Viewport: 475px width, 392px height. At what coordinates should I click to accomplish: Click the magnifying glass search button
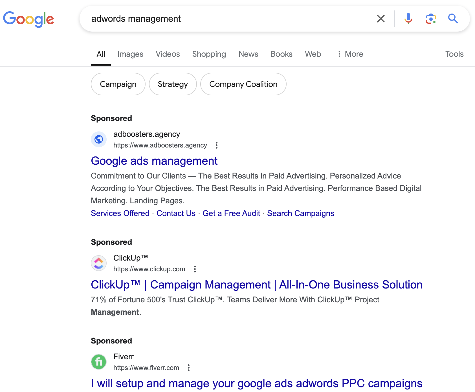[453, 19]
